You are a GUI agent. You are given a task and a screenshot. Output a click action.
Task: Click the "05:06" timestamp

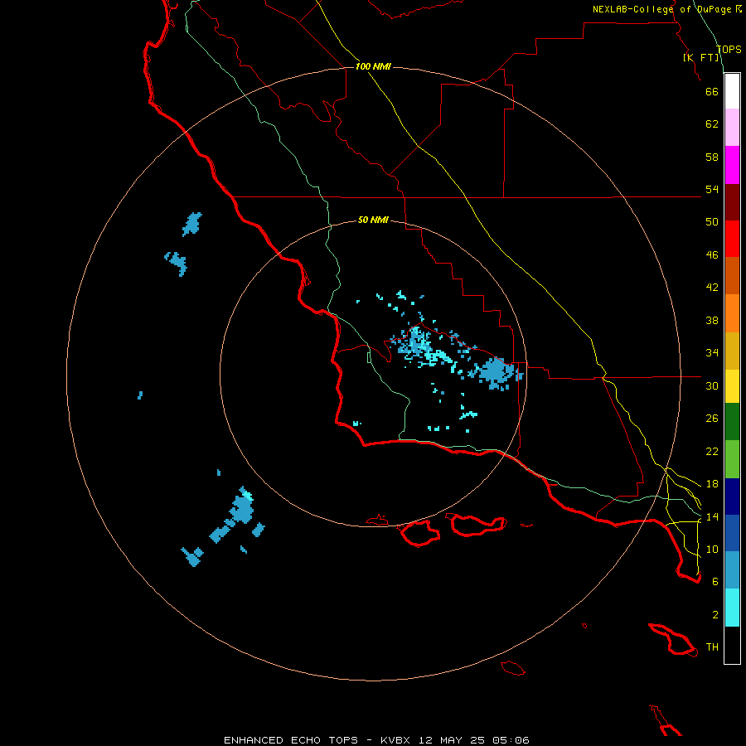pyautogui.click(x=511, y=740)
